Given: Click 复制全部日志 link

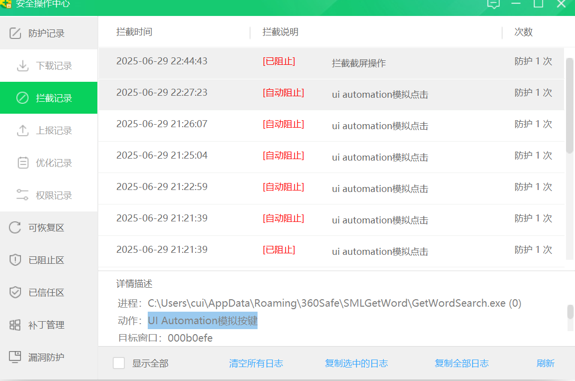Looking at the screenshot, I should (x=462, y=364).
